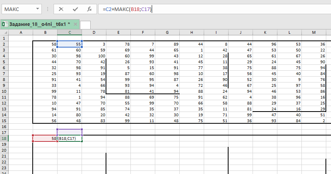Select cell C2 with value 55
This screenshot has width=331, height=174.
coord(70,44)
